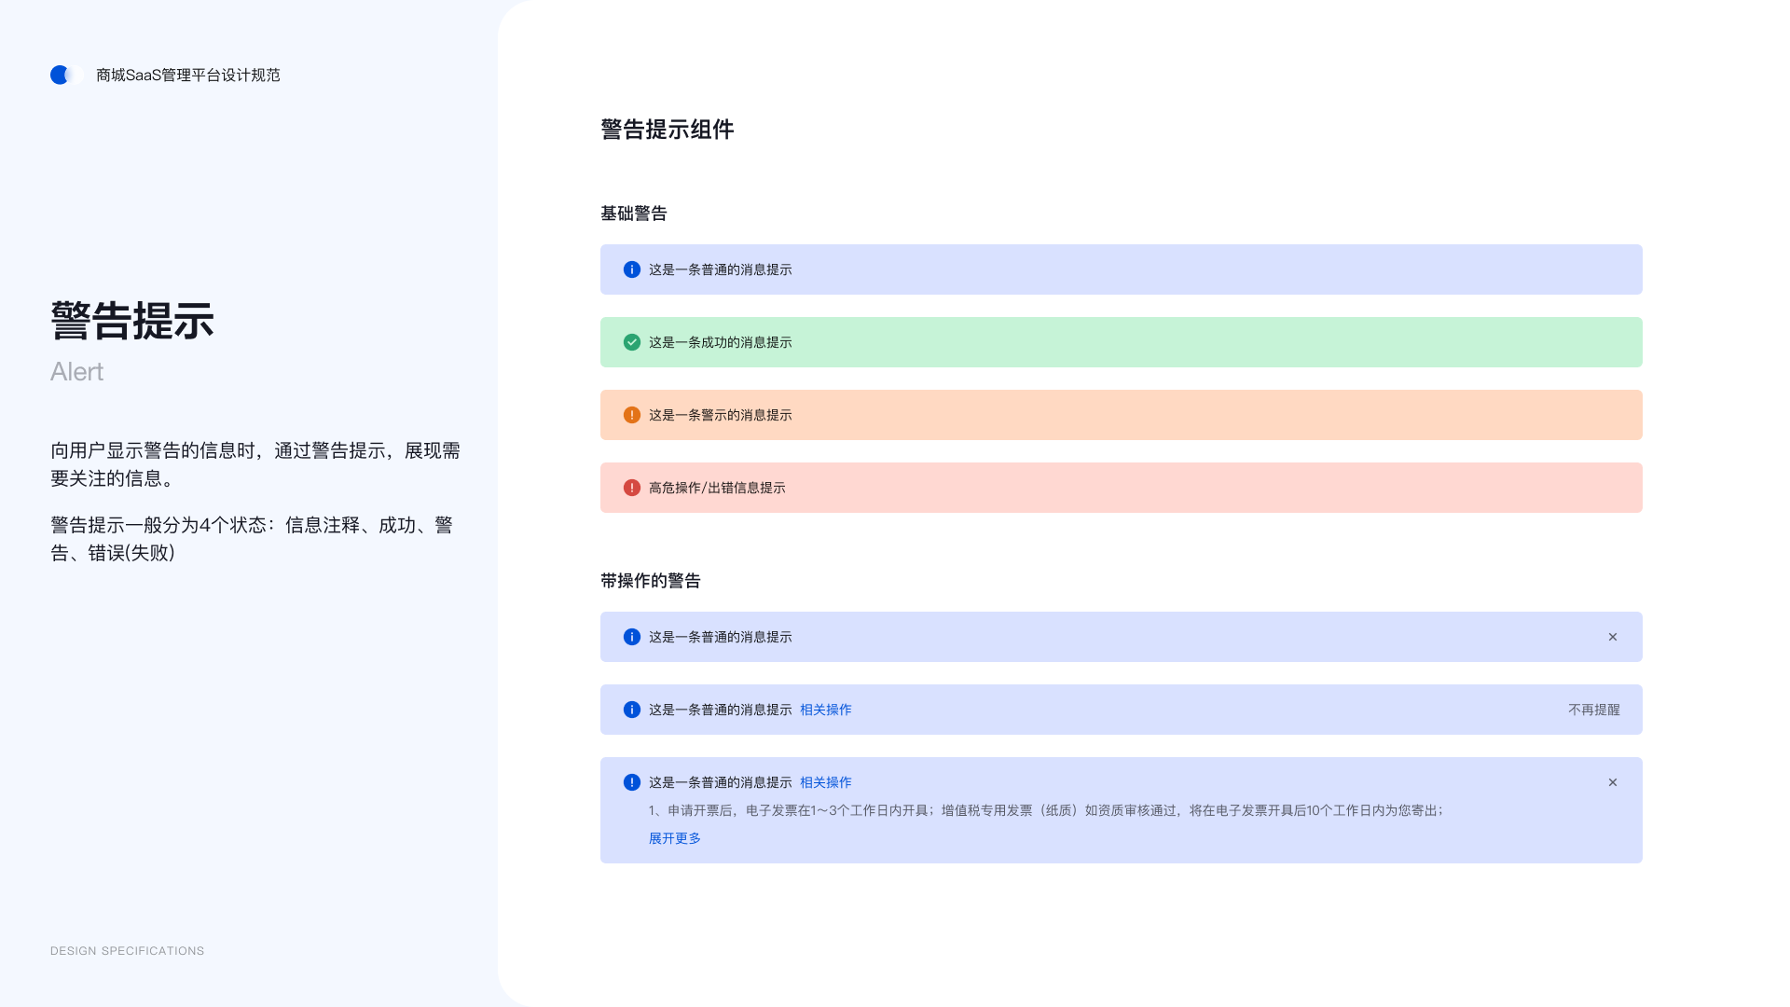This screenshot has width=1790, height=1007.
Task: Open 相关操作 in the invoice notice alert
Action: (825, 782)
